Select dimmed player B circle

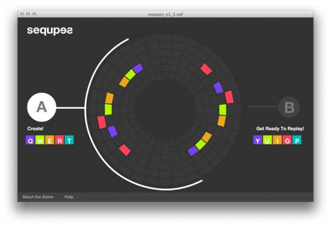click(x=289, y=107)
